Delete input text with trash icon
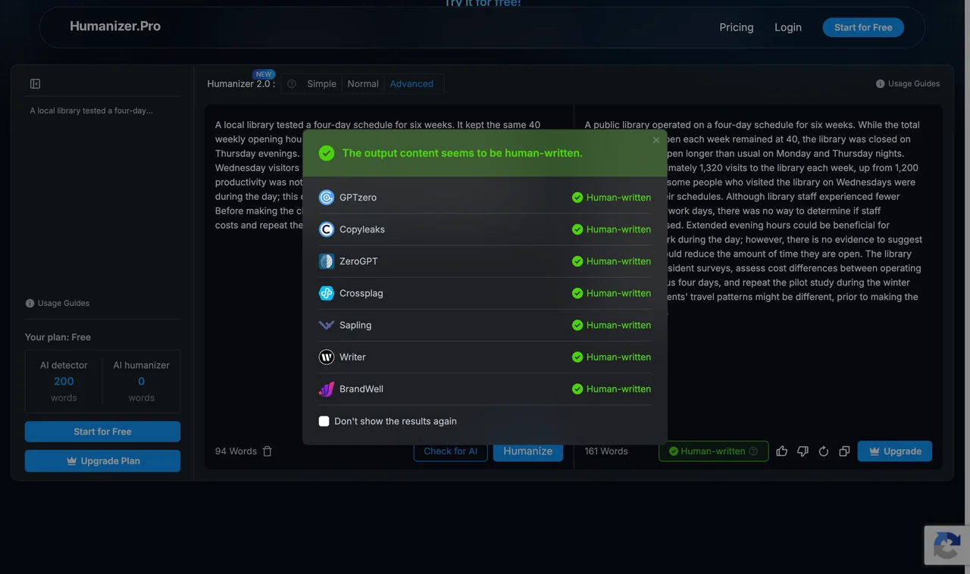The width and height of the screenshot is (970, 574). (x=268, y=451)
